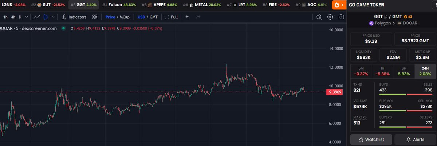Open trending token #8 FIRE
The height and width of the screenshot is (146, 437).
pos(275,5)
